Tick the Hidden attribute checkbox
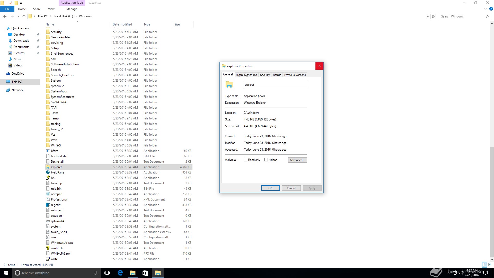This screenshot has height=278, width=494. pyautogui.click(x=266, y=160)
